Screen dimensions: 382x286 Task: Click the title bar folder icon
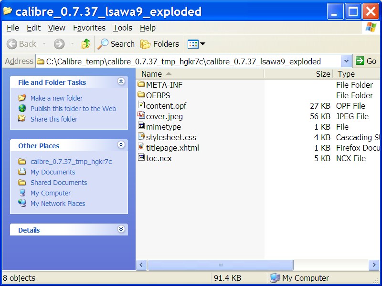(8, 10)
